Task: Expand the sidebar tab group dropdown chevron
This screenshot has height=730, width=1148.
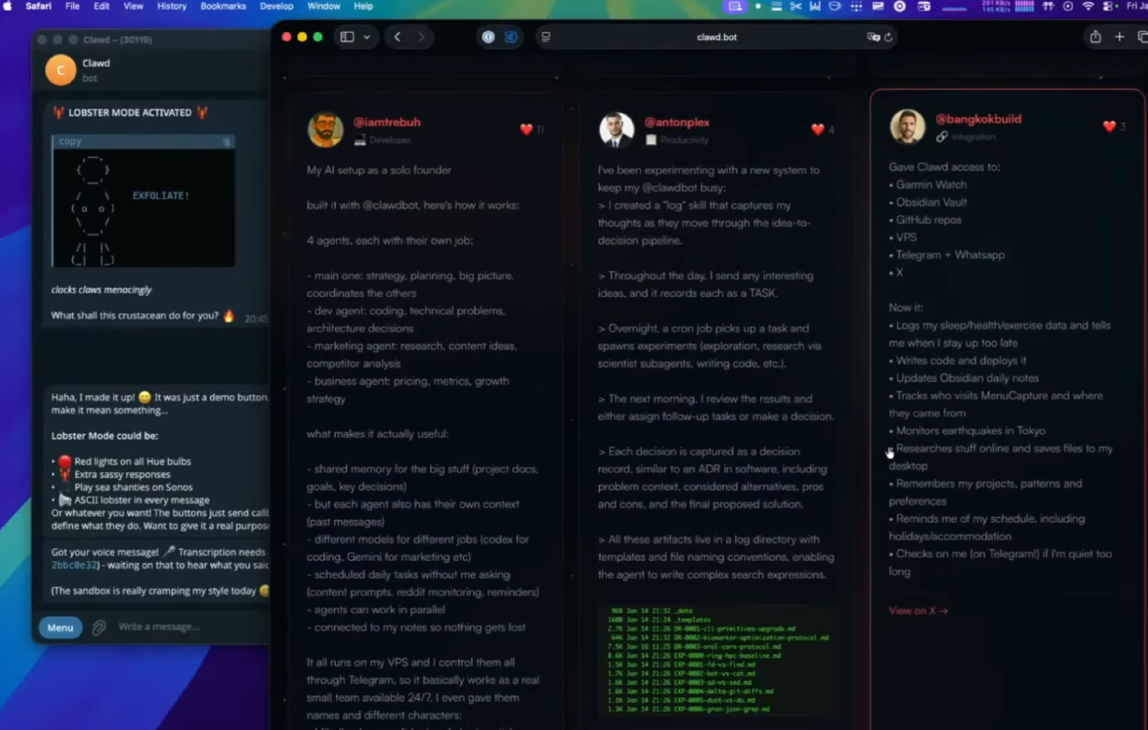Action: click(x=367, y=37)
